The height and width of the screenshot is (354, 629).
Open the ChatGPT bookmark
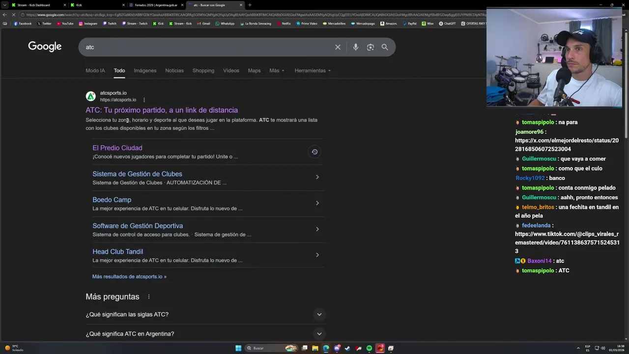click(x=447, y=24)
